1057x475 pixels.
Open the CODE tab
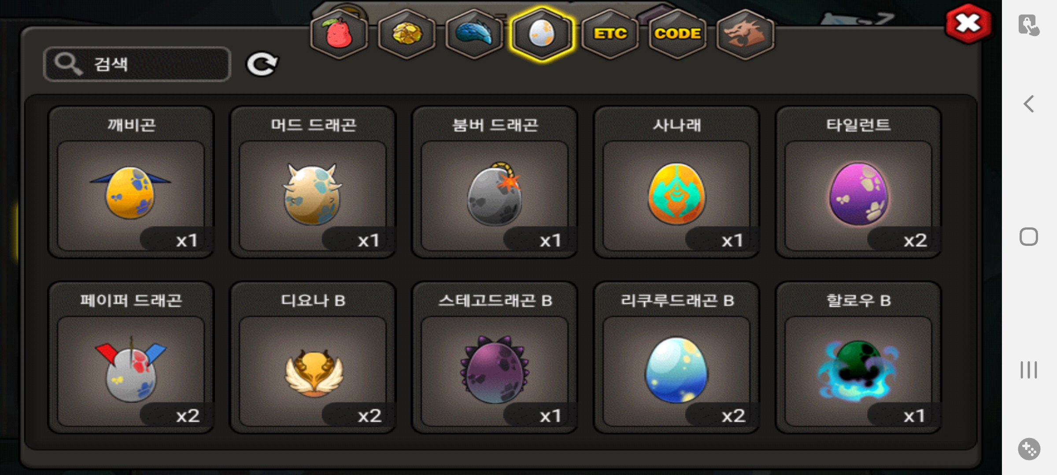point(677,34)
